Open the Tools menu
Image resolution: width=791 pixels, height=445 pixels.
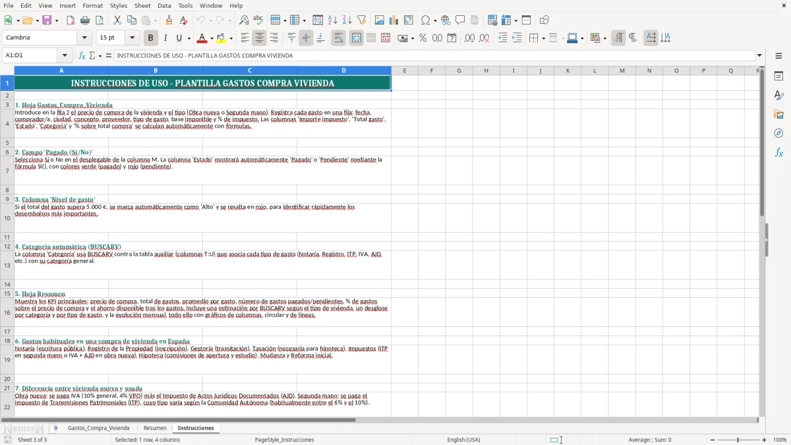(185, 5)
